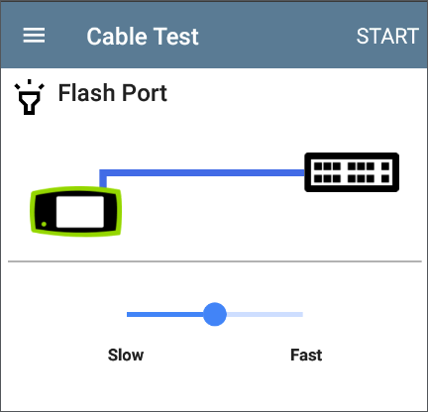The height and width of the screenshot is (412, 428).
Task: Click the green handheld tester icon
Action: pyautogui.click(x=75, y=211)
